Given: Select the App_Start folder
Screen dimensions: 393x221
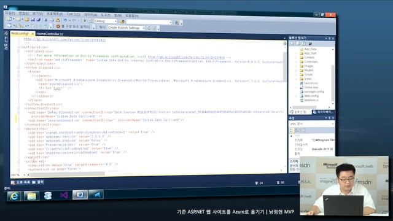Looking at the screenshot, I should [x=310, y=53].
